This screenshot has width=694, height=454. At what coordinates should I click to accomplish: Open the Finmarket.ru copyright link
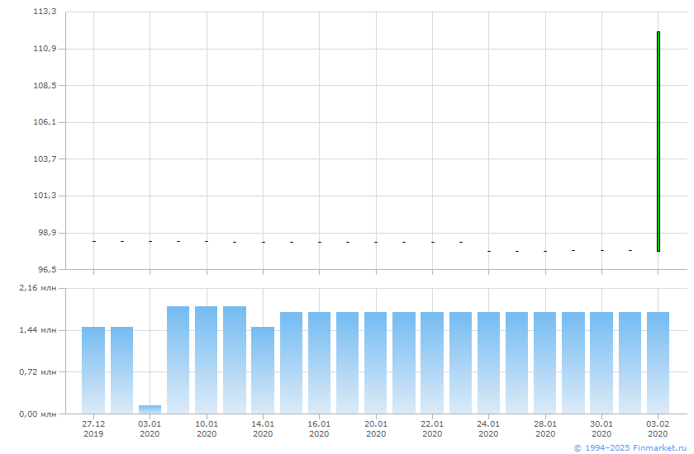tap(630, 448)
